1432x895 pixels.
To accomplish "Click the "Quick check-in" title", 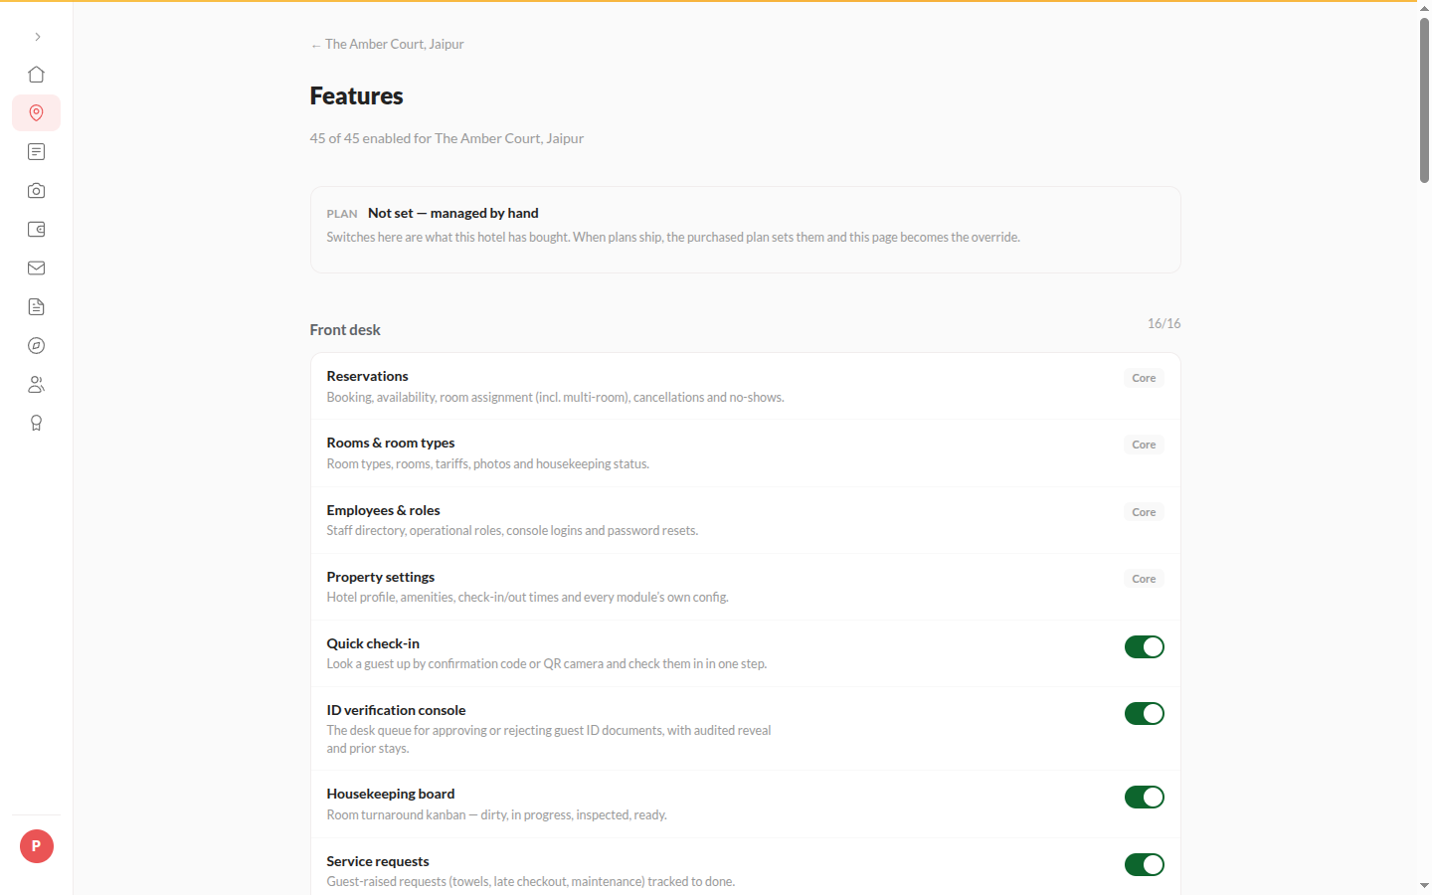I will pos(373,643).
